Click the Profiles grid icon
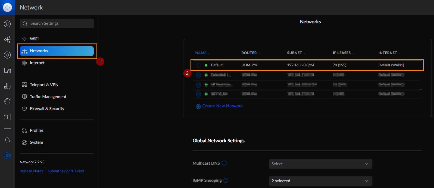Screen dimensions: 434x188 pyautogui.click(x=24, y=130)
